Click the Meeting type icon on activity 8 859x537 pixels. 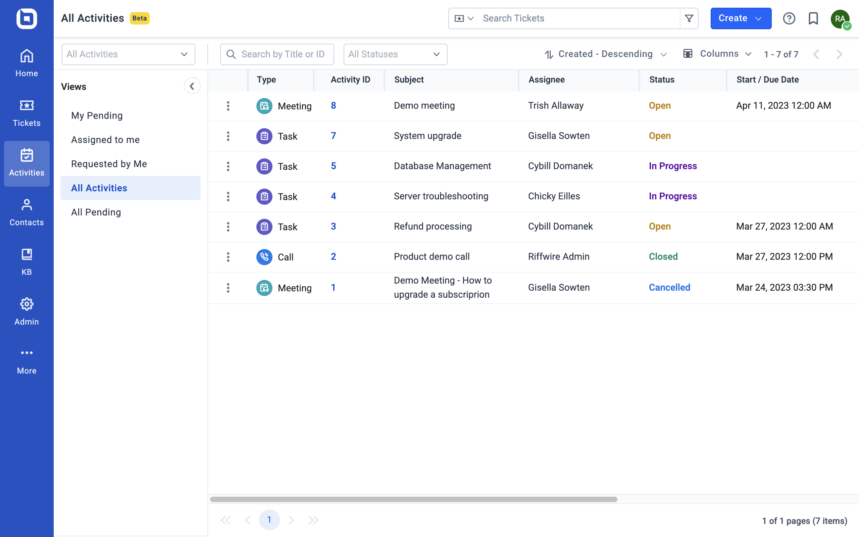click(x=264, y=105)
